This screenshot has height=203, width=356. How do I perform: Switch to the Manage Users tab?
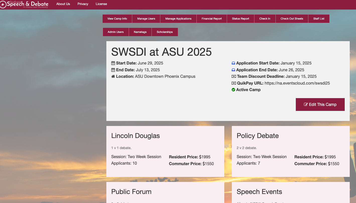(146, 19)
